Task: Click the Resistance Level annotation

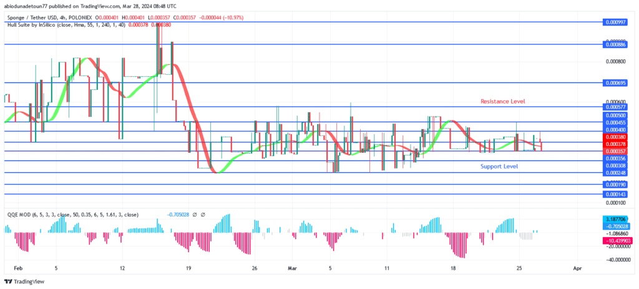Action: [503, 101]
